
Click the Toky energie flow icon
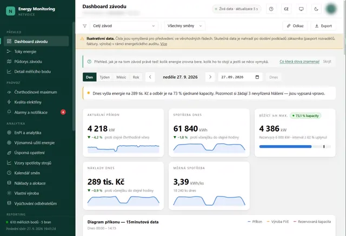(x=9, y=51)
